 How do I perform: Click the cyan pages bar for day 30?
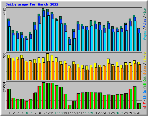135,36
